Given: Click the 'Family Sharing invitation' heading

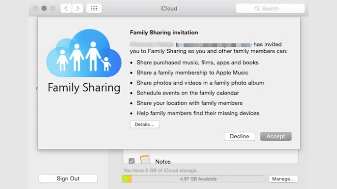Looking at the screenshot, I should [x=164, y=32].
